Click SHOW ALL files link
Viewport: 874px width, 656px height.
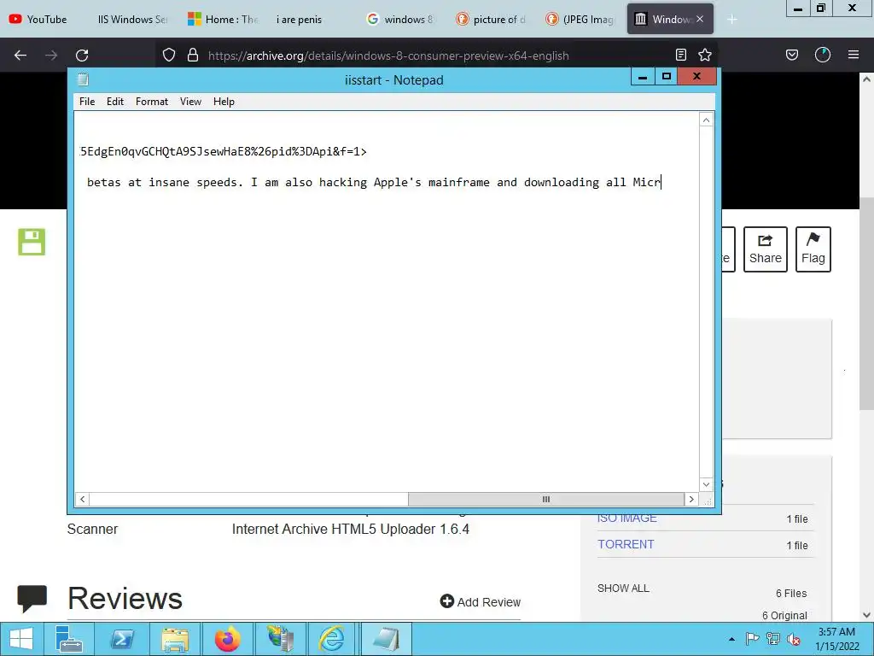coord(623,589)
